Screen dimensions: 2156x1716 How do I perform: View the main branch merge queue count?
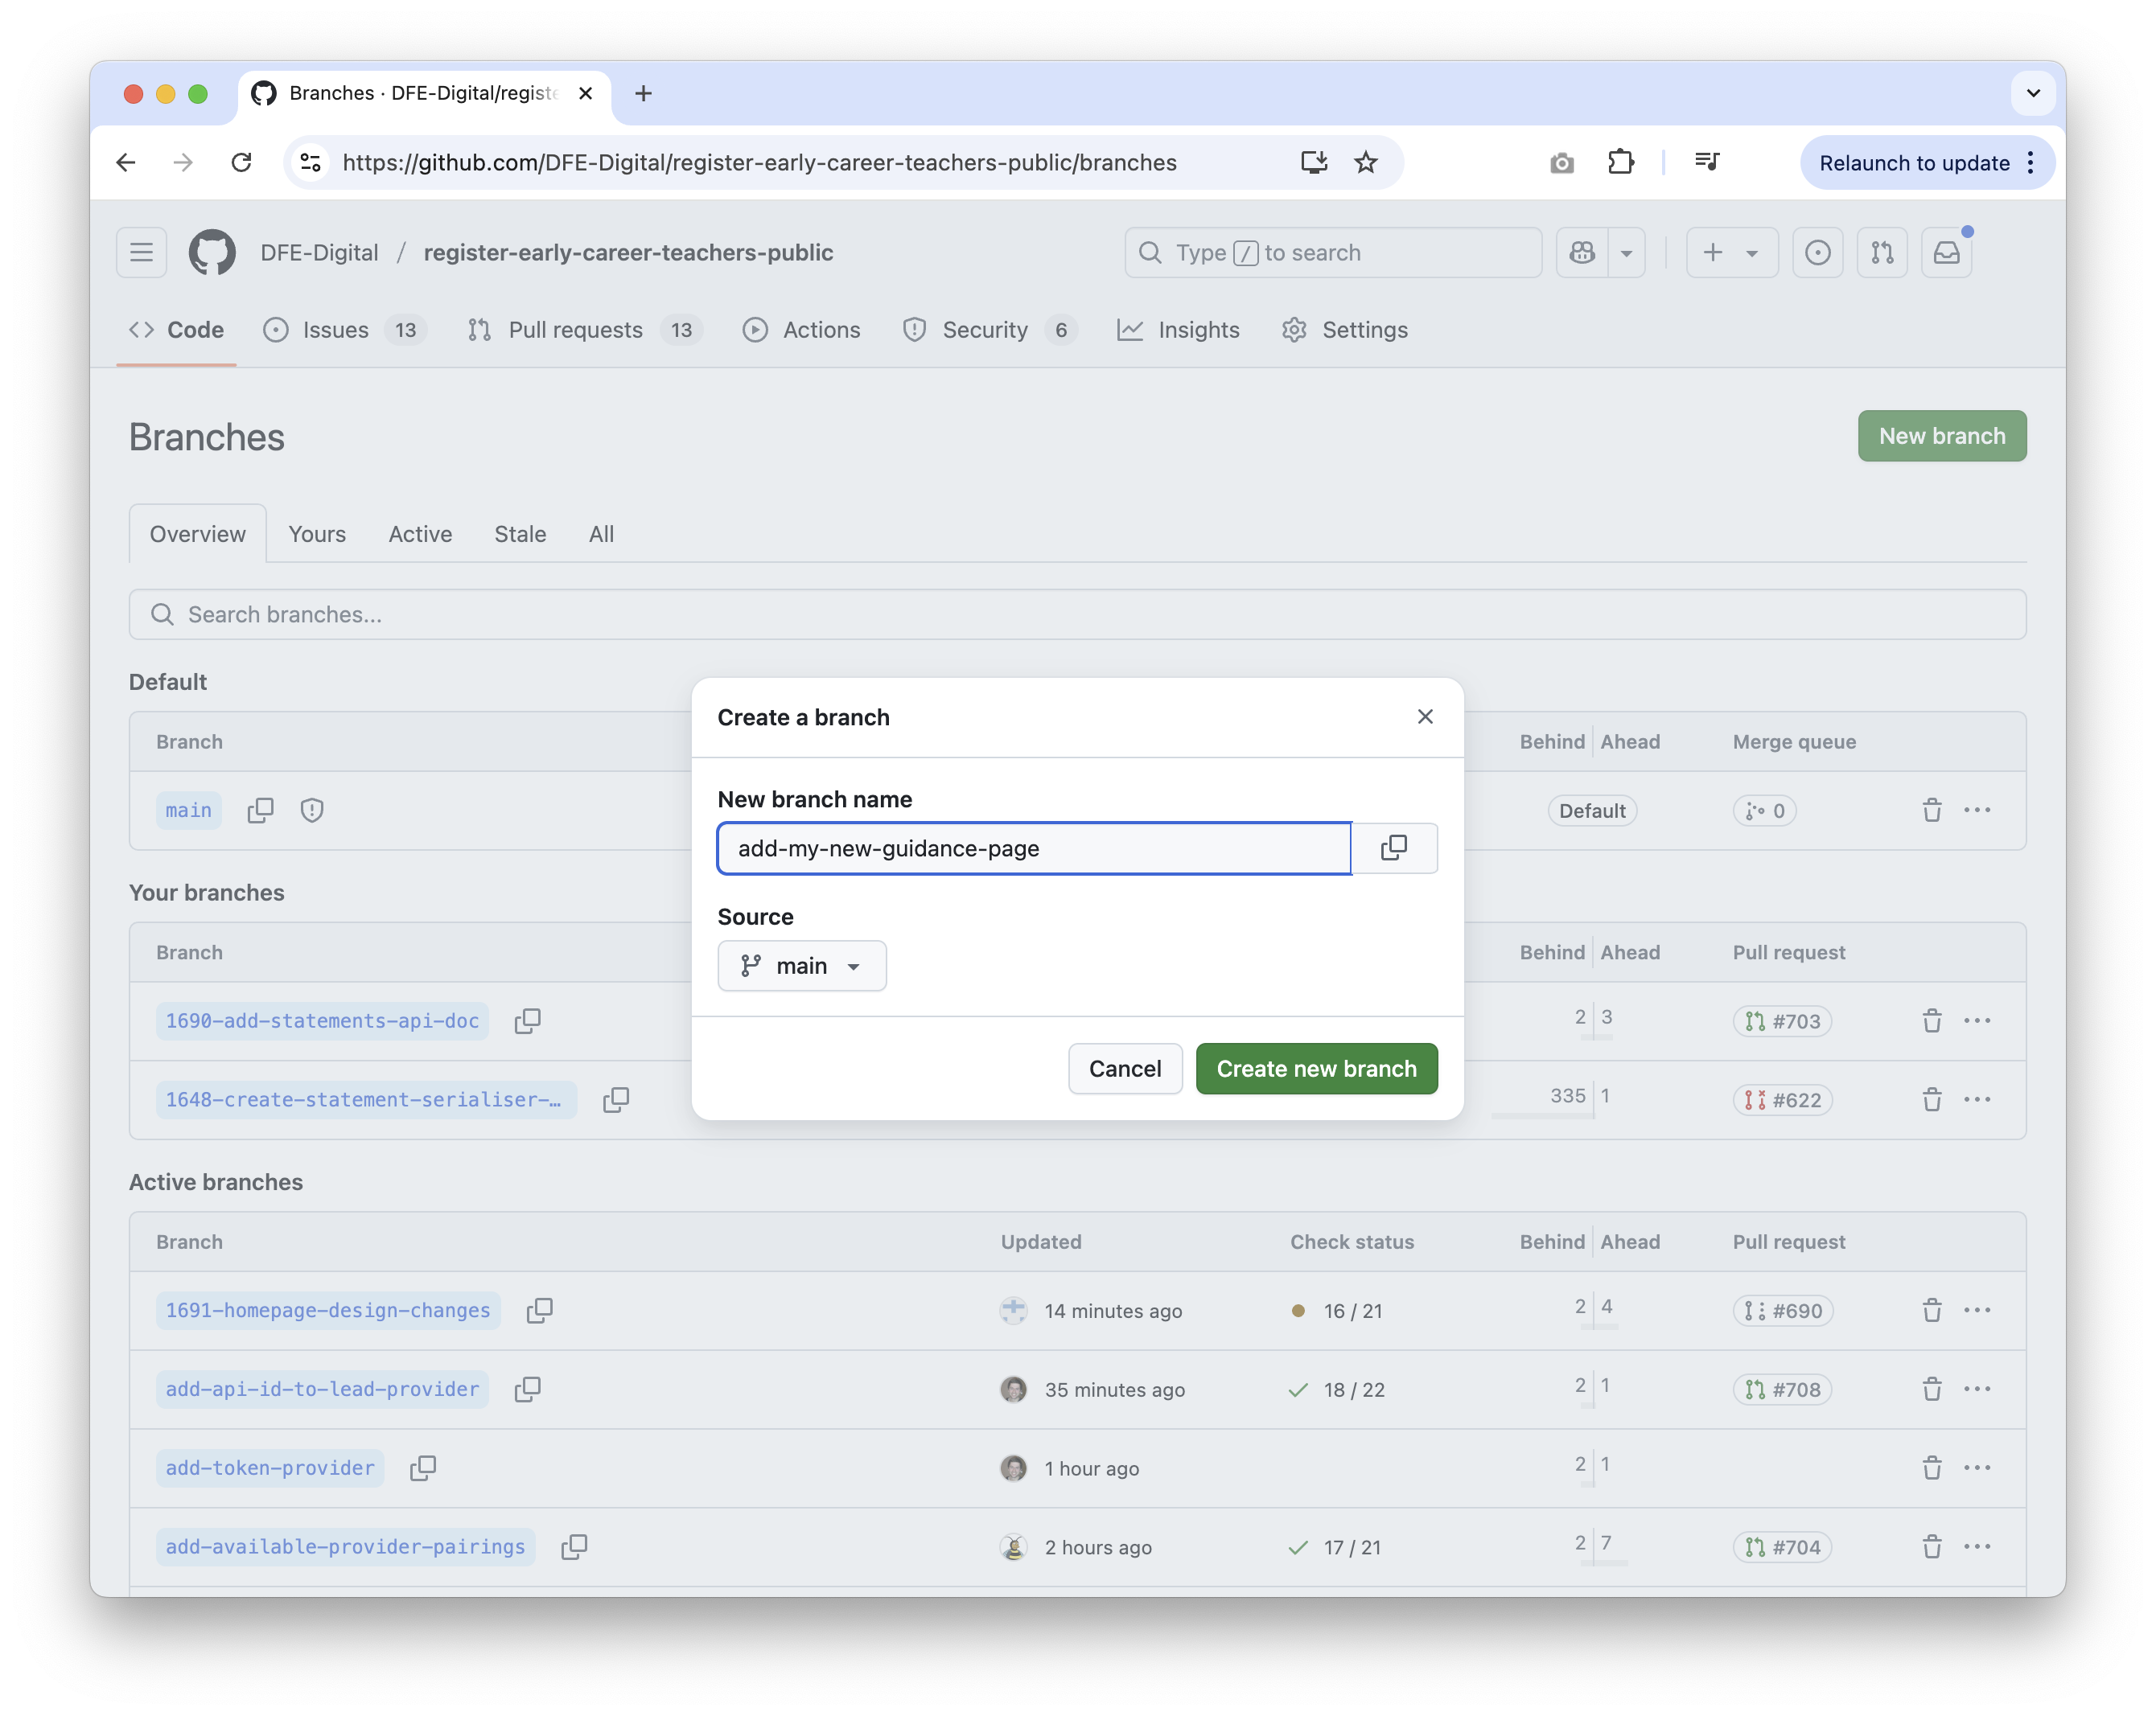point(1764,811)
